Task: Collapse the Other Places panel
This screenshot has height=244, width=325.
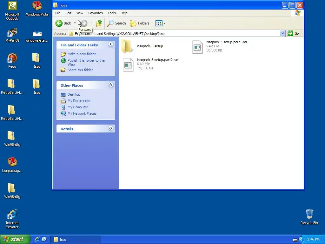Action: point(111,85)
